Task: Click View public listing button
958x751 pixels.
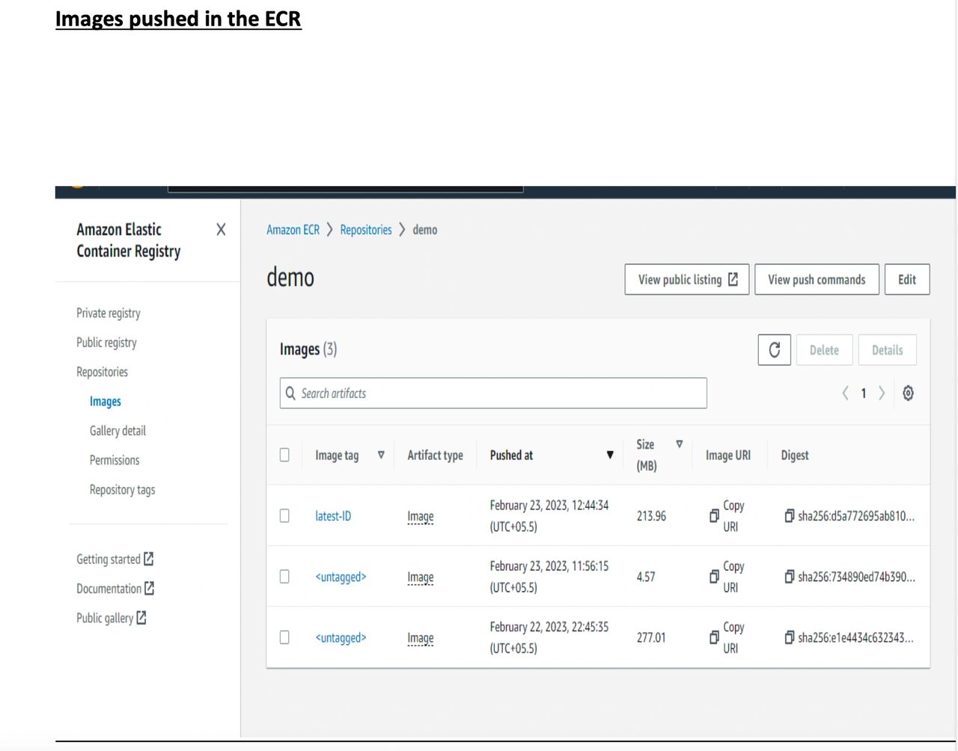Action: coord(687,280)
